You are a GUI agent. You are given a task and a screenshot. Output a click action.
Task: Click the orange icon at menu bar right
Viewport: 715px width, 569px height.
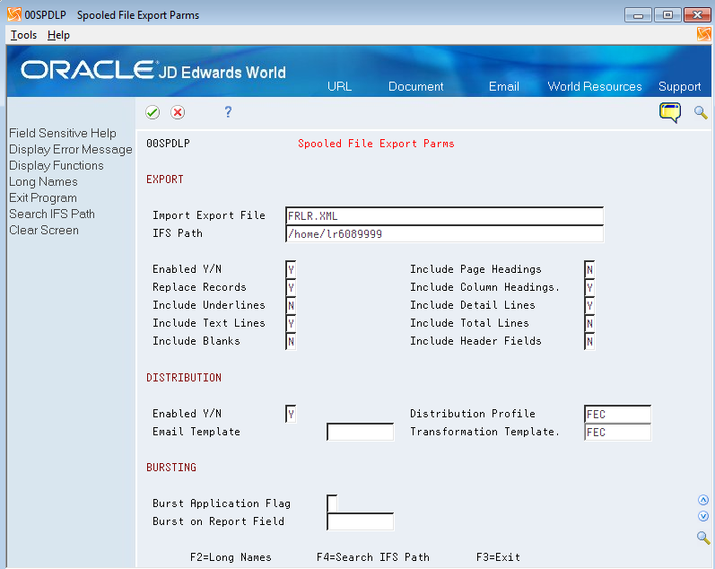[703, 34]
